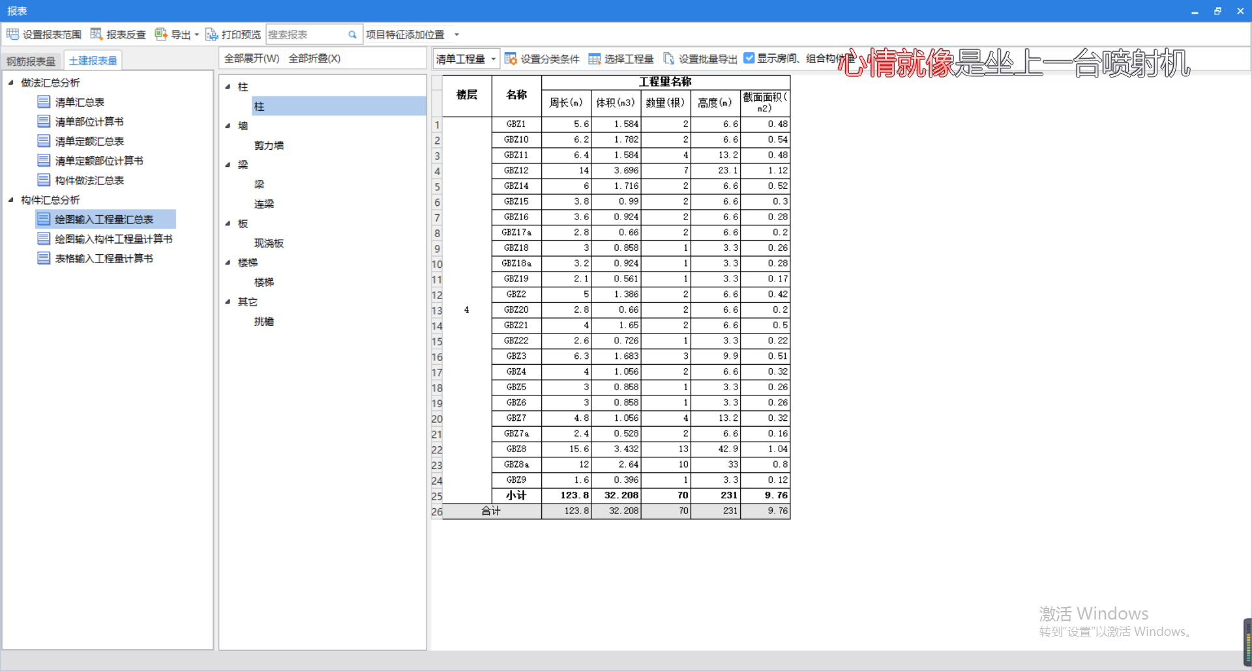1252x671 pixels.
Task: Switch to the 土建报表量 tab
Action: pos(93,61)
